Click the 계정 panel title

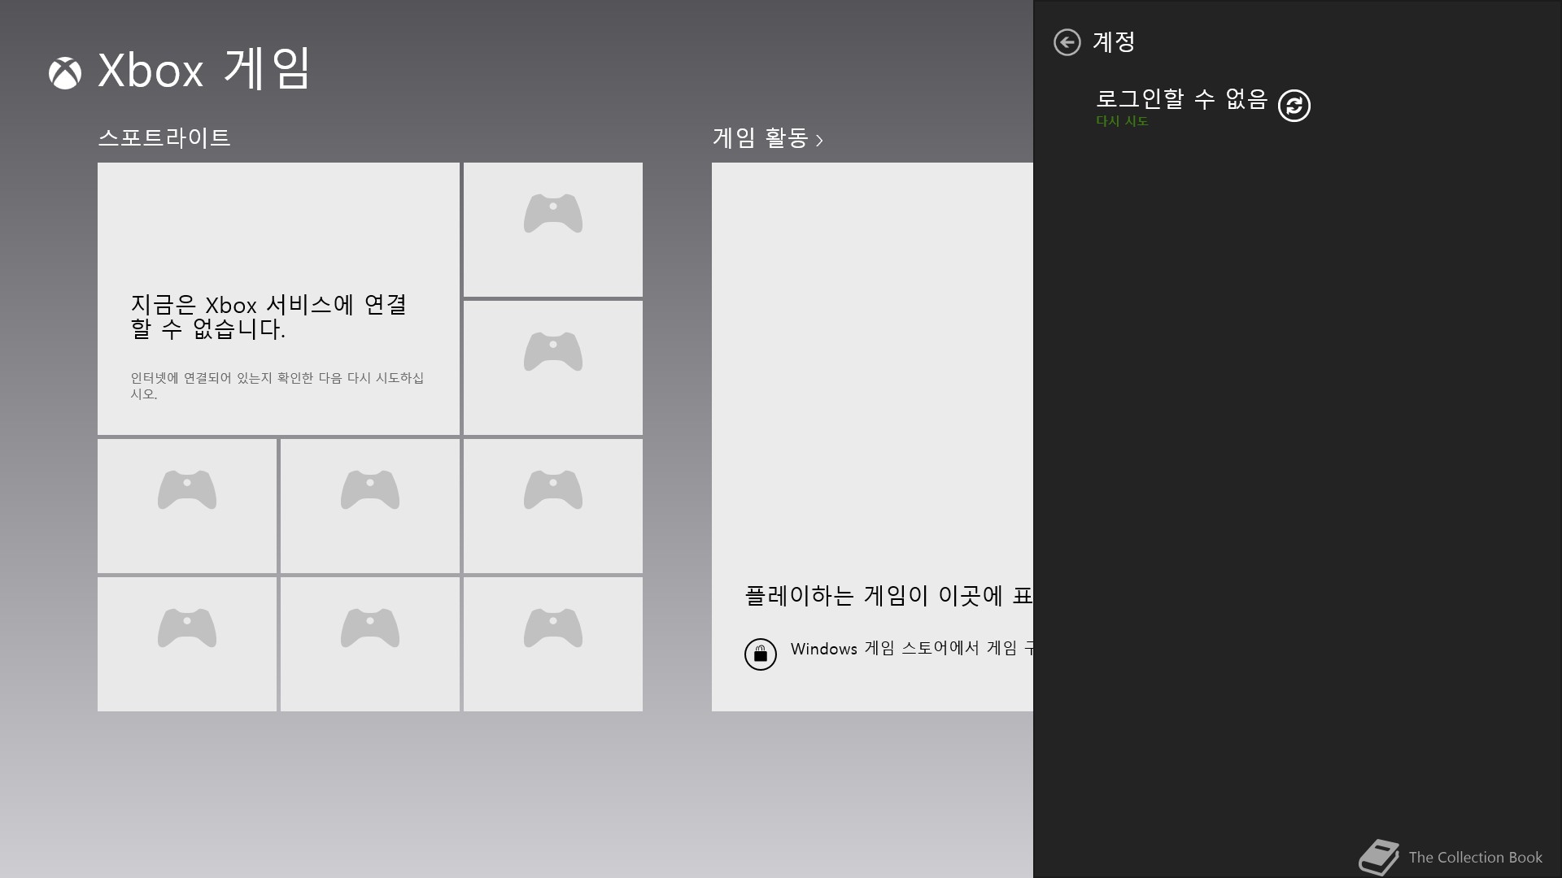click(x=1114, y=41)
